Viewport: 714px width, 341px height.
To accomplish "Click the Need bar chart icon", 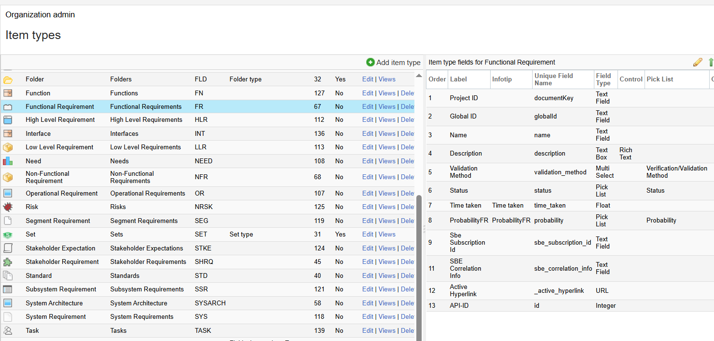I will (x=8, y=161).
